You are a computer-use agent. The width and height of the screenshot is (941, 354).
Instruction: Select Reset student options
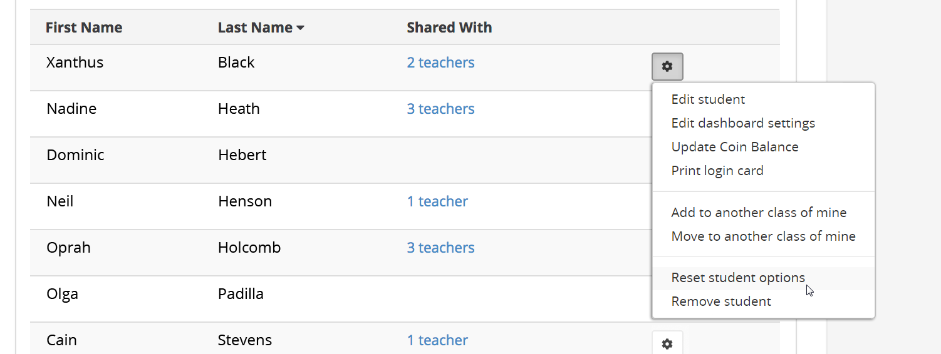[738, 278]
